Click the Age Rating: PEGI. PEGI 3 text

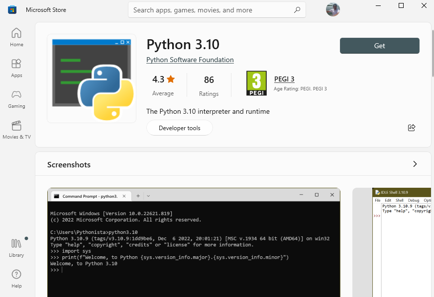pos(300,89)
